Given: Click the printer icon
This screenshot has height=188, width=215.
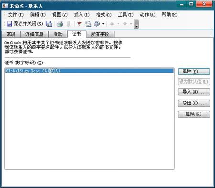Looking at the screenshot, I should 60,24.
